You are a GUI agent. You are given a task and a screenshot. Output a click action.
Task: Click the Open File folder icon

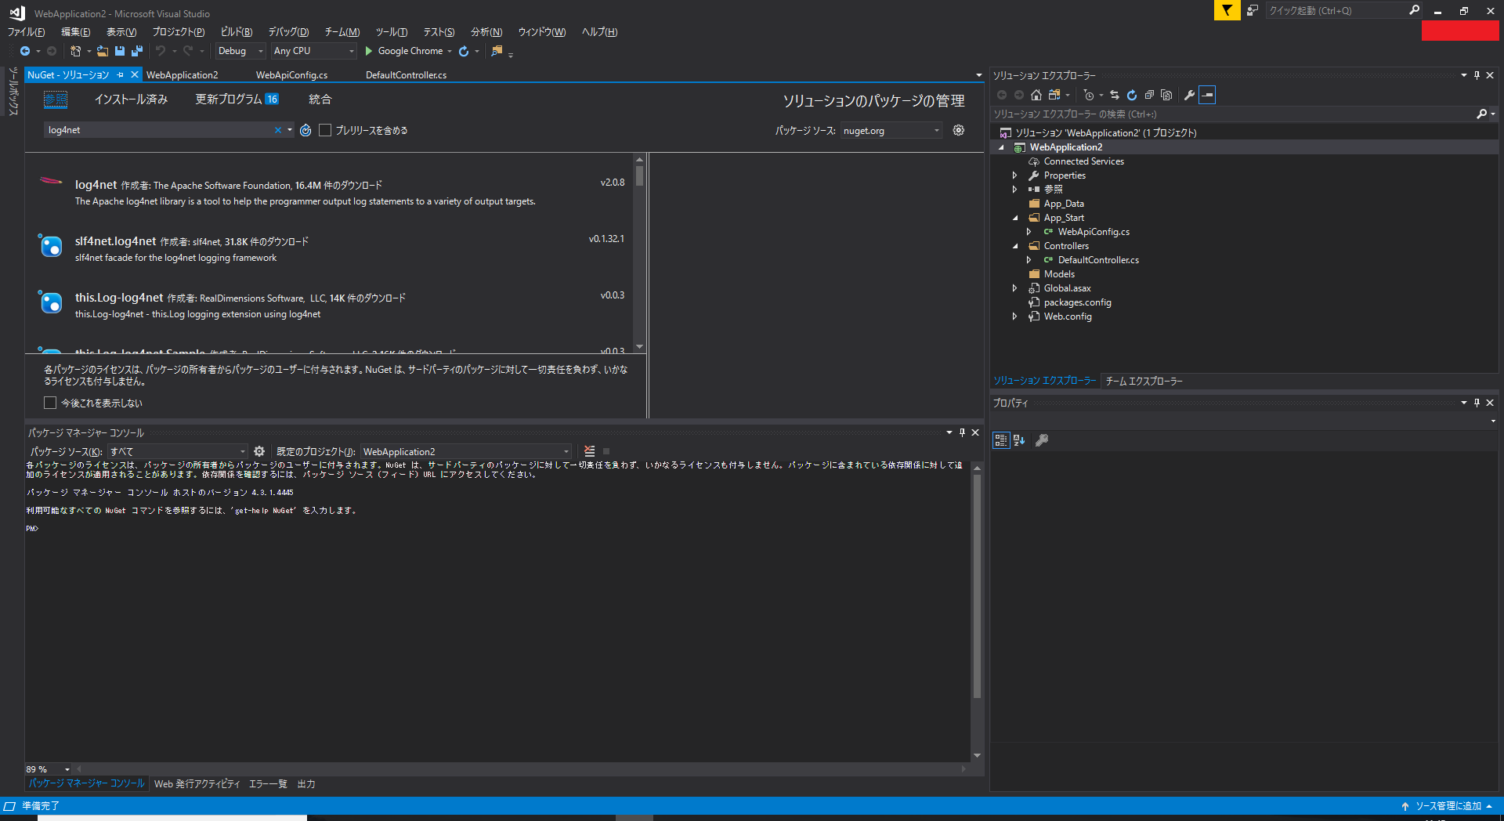coord(103,51)
